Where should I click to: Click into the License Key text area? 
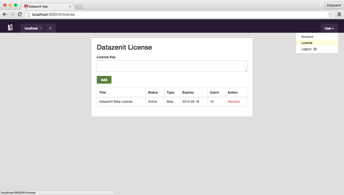(172, 66)
